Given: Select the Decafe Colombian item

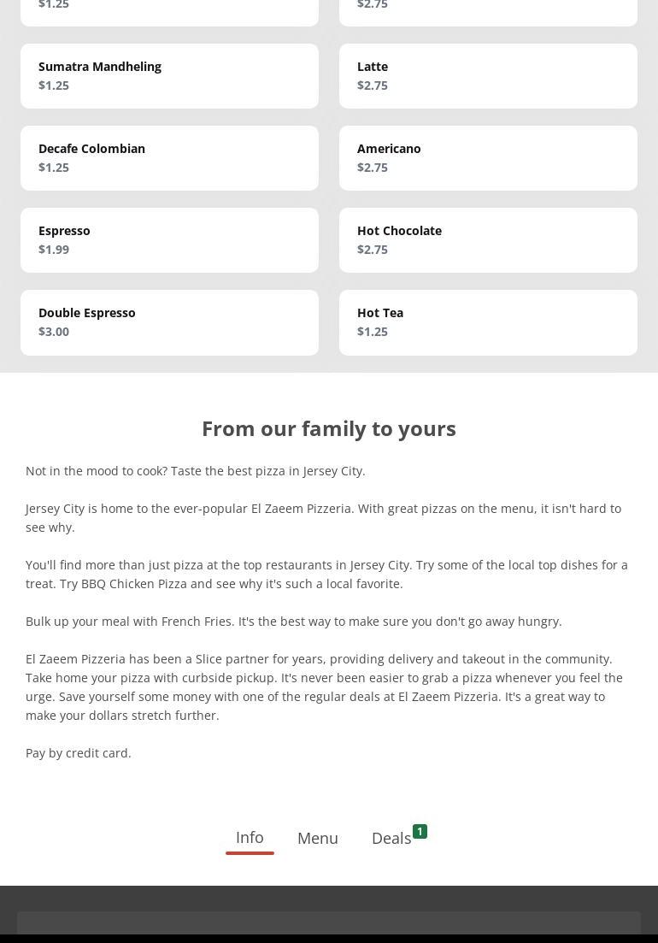Looking at the screenshot, I should click(x=169, y=158).
